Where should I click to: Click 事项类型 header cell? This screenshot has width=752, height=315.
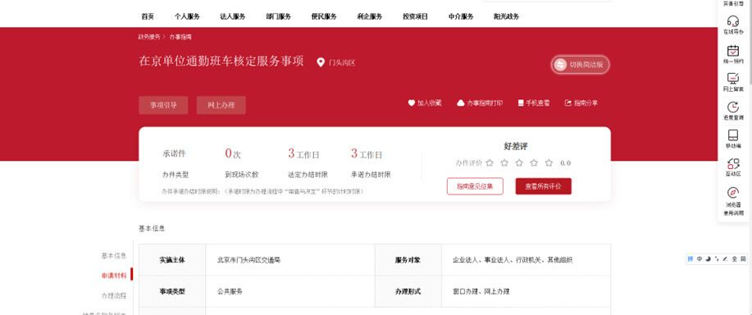(172, 291)
